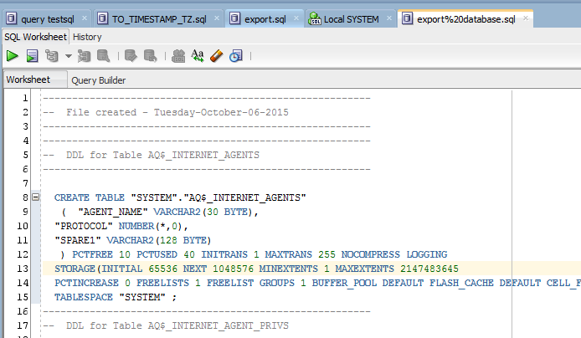
Task: Click the SQL Tuning Advisor icon
Action: point(104,56)
